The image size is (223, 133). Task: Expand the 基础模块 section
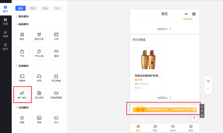pyautogui.click(x=22, y=16)
